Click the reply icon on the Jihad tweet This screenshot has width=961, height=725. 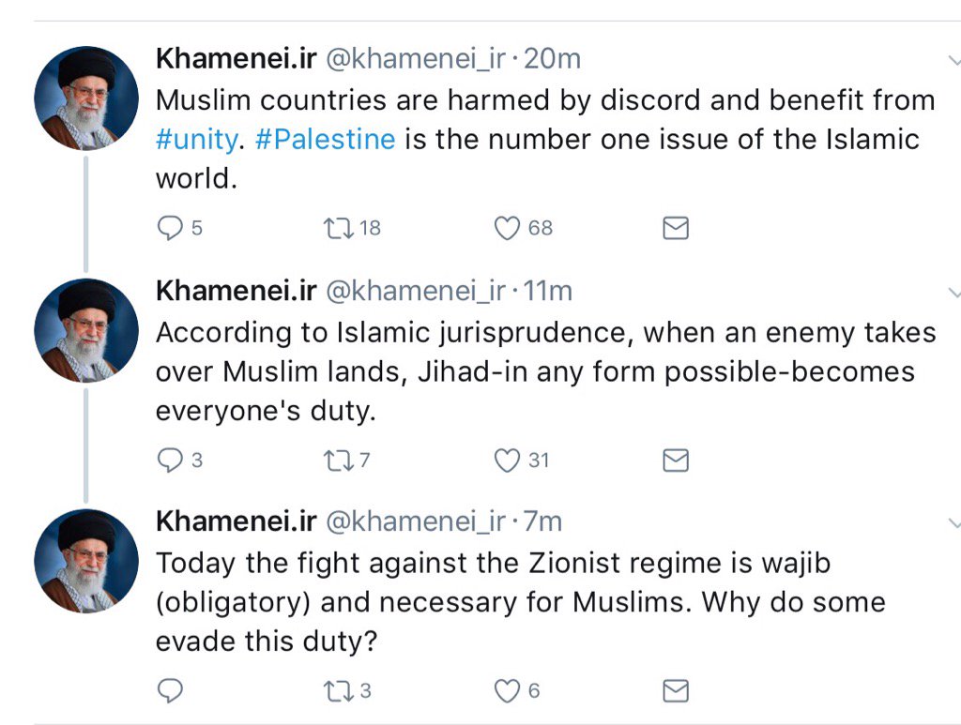point(170,460)
